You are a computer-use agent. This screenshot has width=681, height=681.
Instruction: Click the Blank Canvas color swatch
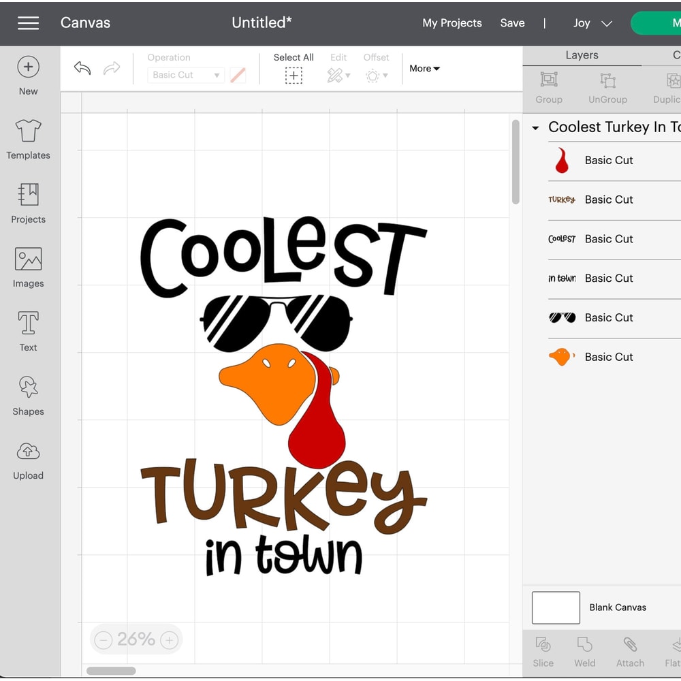point(555,607)
